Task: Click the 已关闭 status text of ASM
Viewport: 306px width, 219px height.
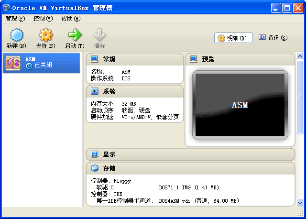Action: coord(44,65)
